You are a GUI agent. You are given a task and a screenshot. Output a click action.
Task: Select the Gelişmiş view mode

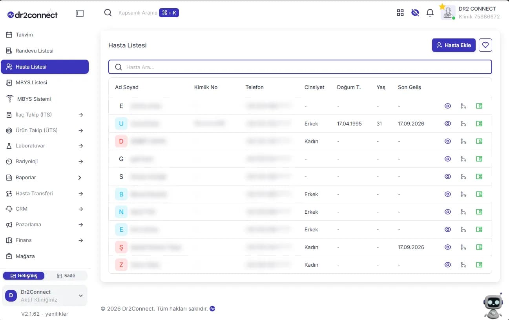pyautogui.click(x=24, y=276)
